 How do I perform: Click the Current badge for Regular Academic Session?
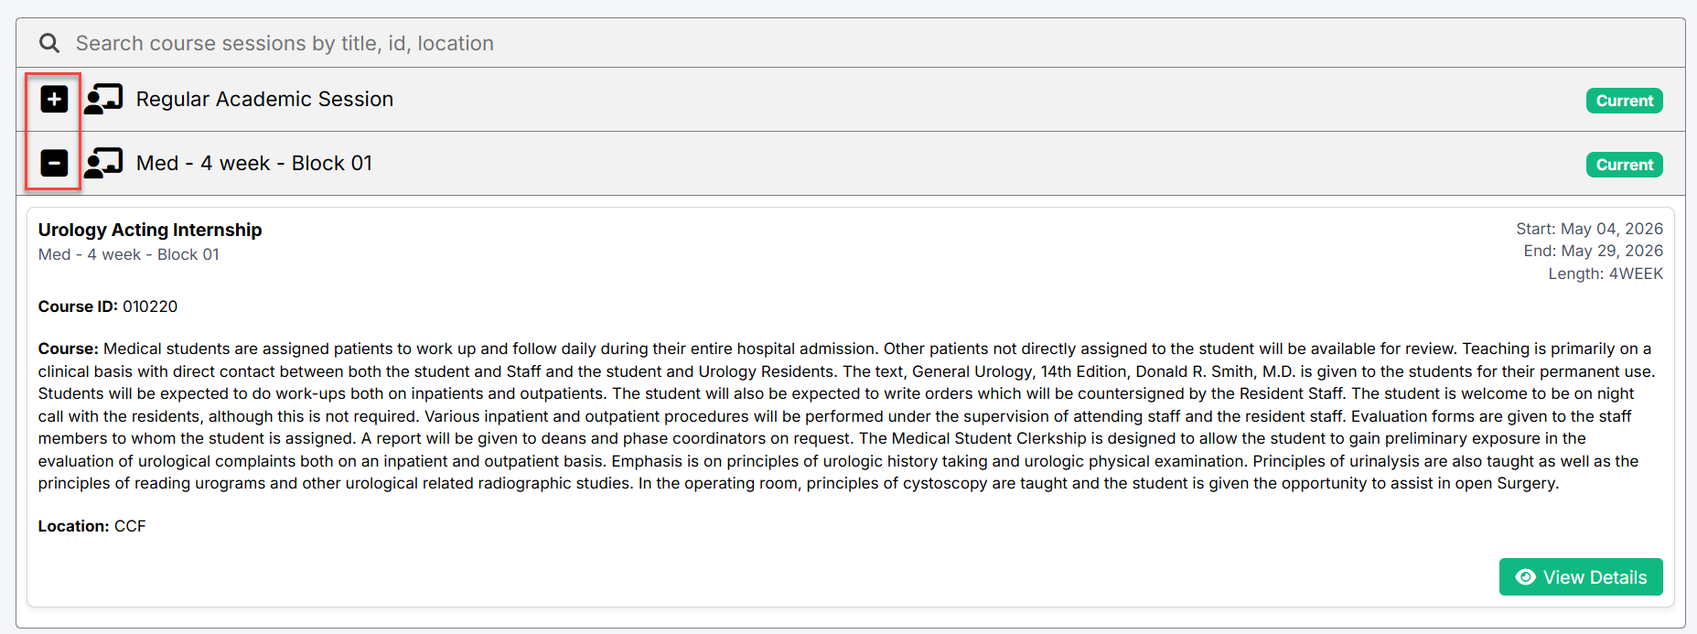tap(1625, 101)
